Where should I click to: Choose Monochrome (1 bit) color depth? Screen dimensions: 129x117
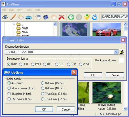coord(21,88)
